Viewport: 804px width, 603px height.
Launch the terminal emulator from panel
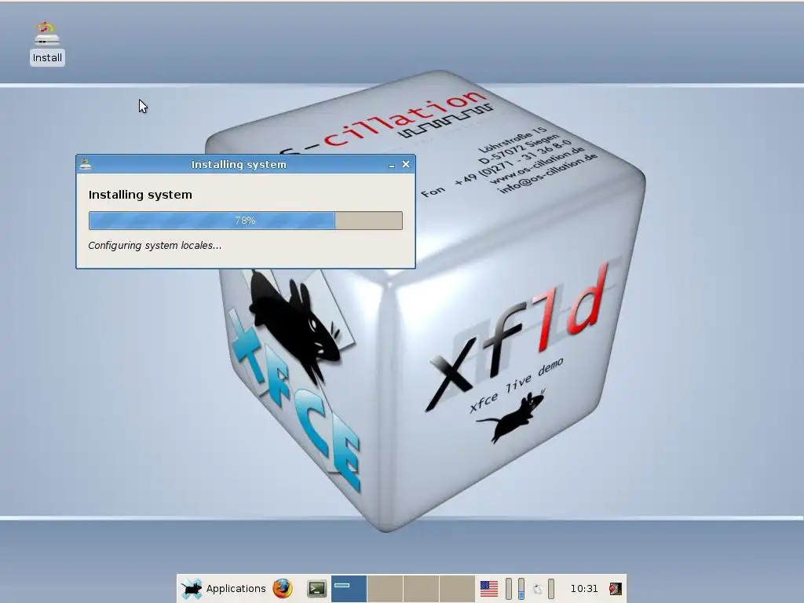pyautogui.click(x=317, y=589)
